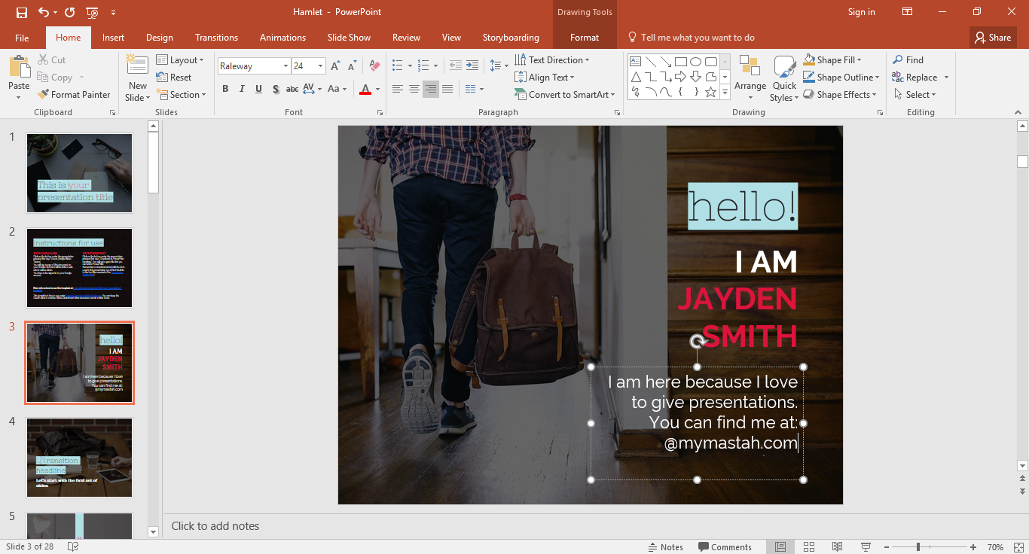The height and width of the screenshot is (554, 1029).
Task: Insert a New Slide
Action: (137, 65)
